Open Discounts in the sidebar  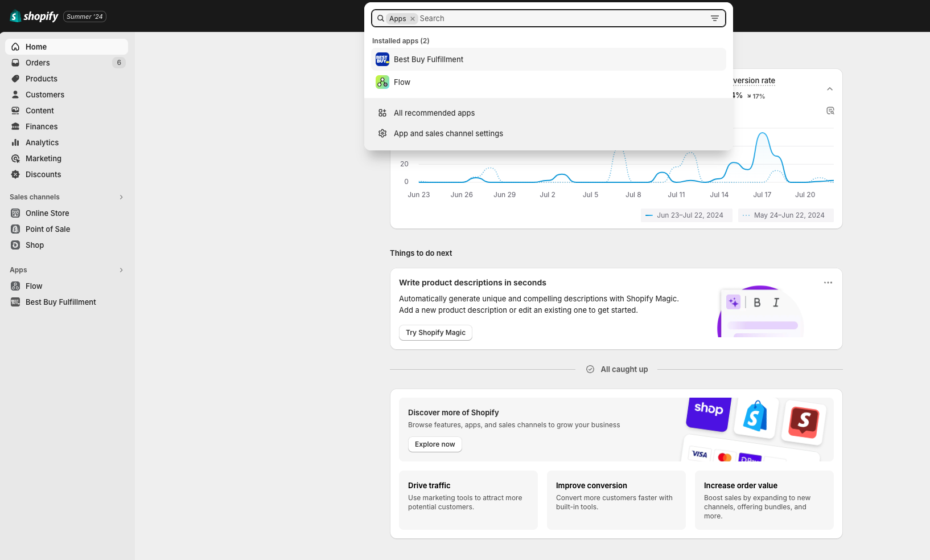tap(67, 174)
